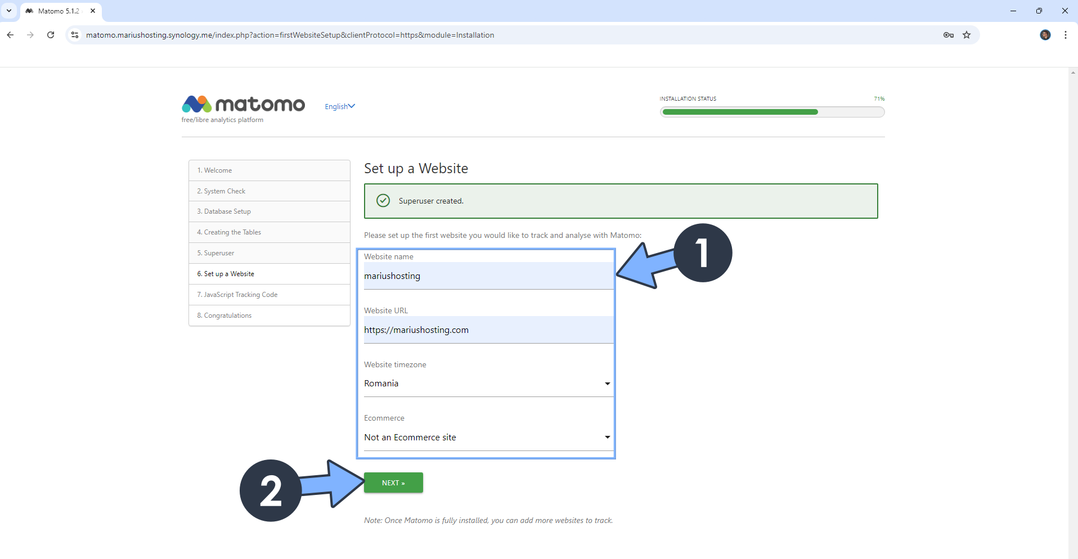Open the Chrome profile avatar
Screen dimensions: 1078x559
point(1045,35)
